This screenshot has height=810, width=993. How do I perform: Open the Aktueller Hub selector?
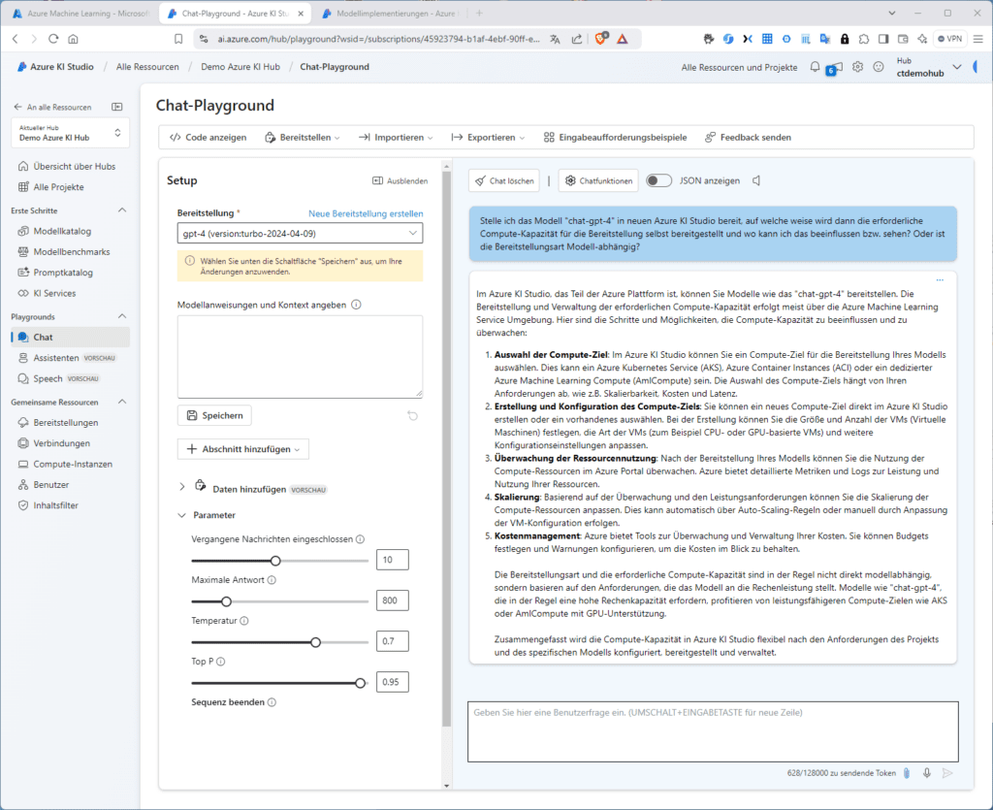pos(70,132)
